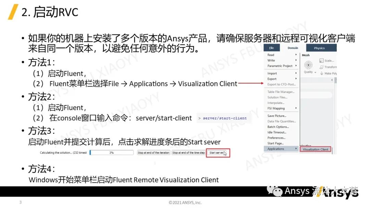Viewport: 370px width, 208px height.
Task: Click the 3% solution progress bar
Action: pyautogui.click(x=112, y=153)
